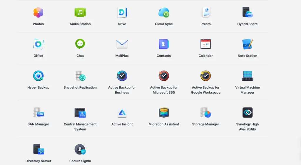
Task: Open the green Chat icon
Action: (x=80, y=44)
